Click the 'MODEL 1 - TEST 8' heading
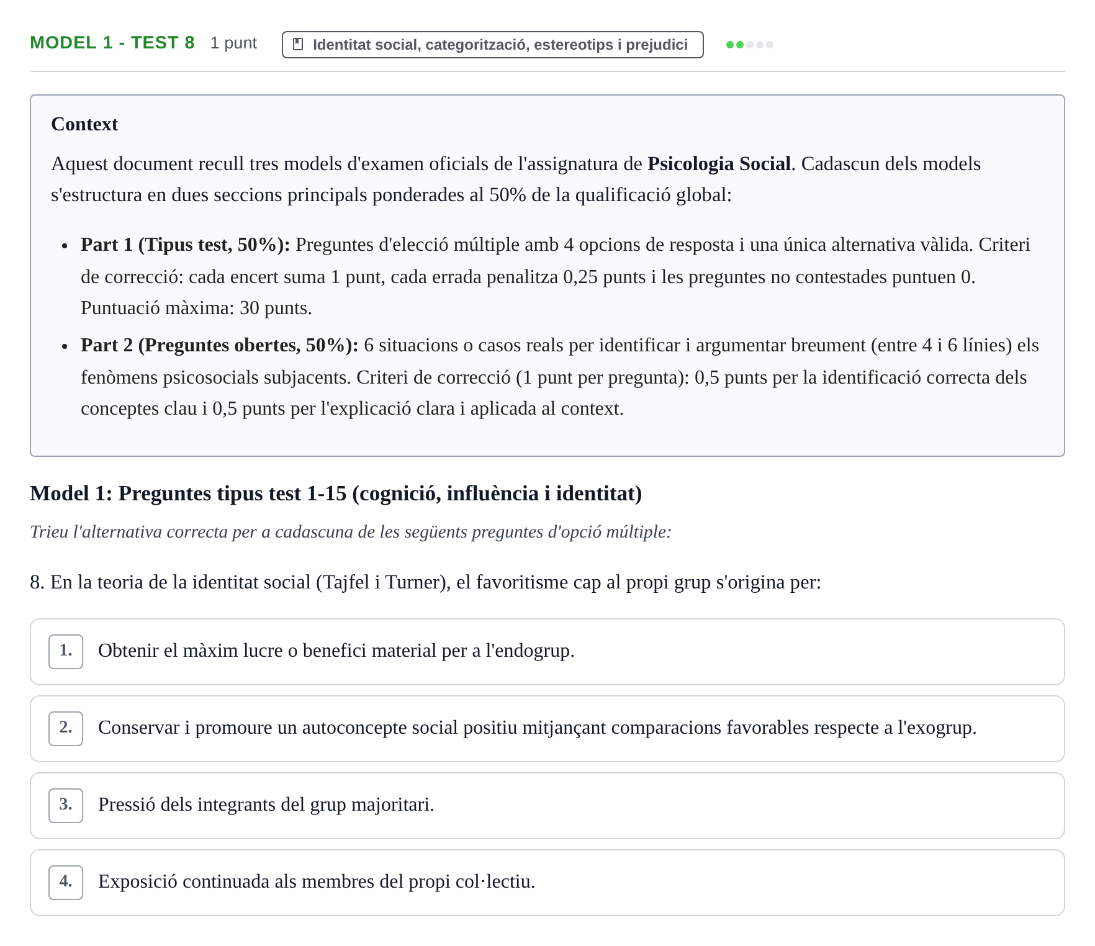1095x946 pixels. [x=112, y=43]
